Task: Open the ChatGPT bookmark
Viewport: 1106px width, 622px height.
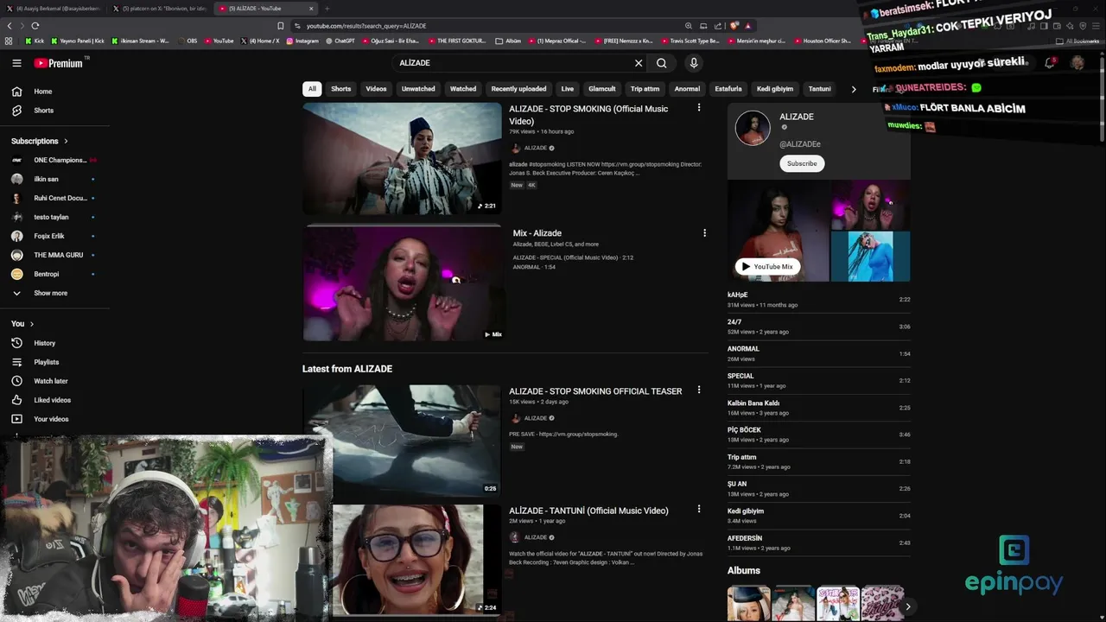Action: [x=340, y=41]
